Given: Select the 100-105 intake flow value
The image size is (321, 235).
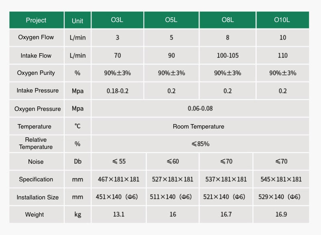Looking at the screenshot, I should [228, 56].
